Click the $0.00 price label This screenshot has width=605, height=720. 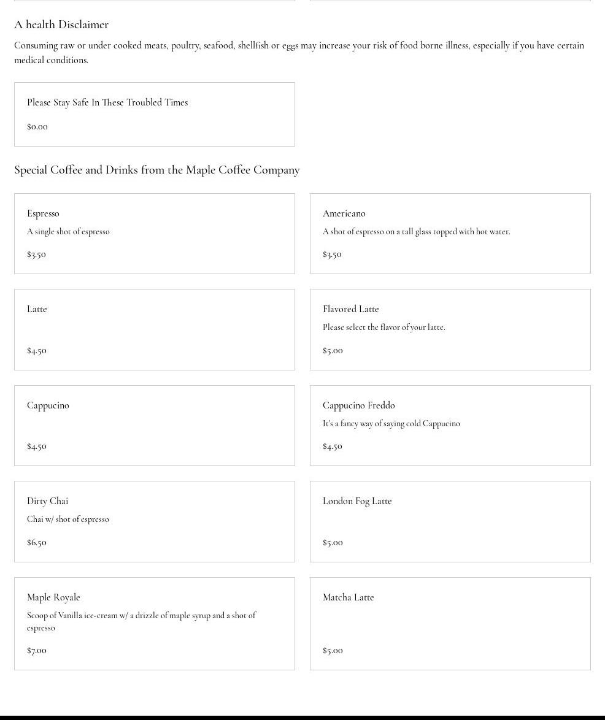click(x=37, y=126)
